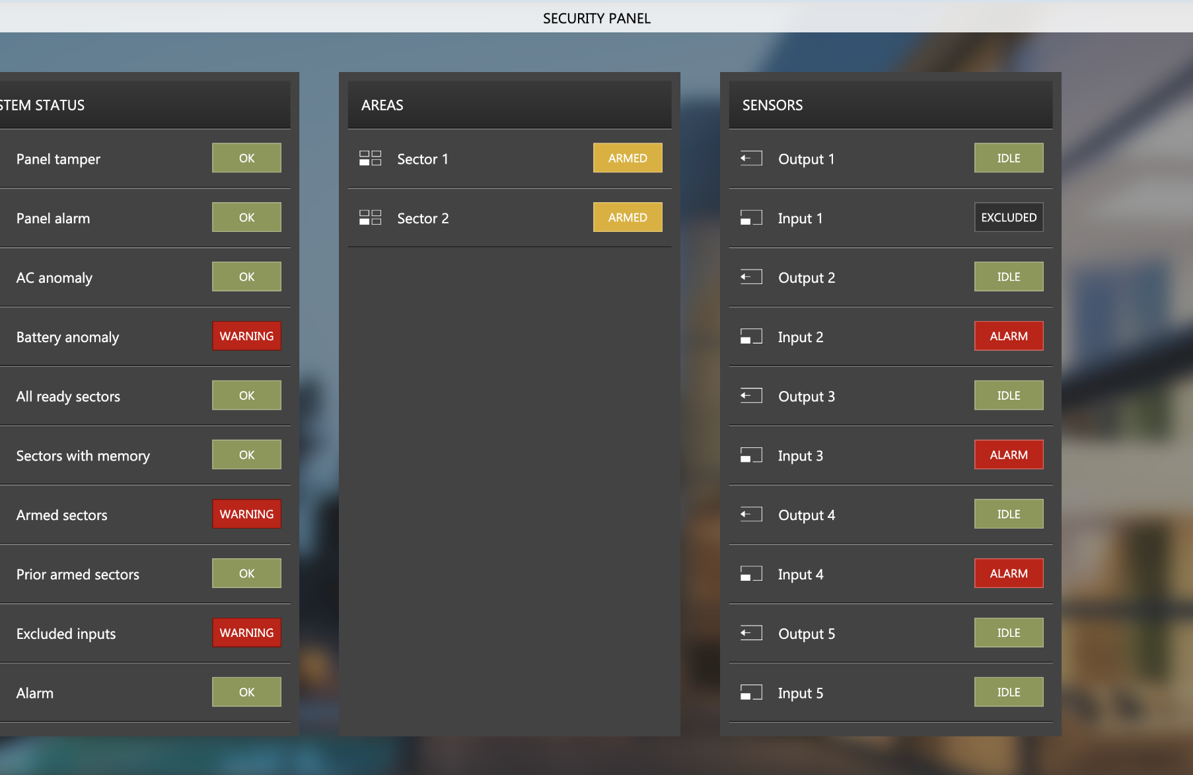Click the IDLE button for Output 2
This screenshot has height=775, width=1193.
(x=1009, y=277)
